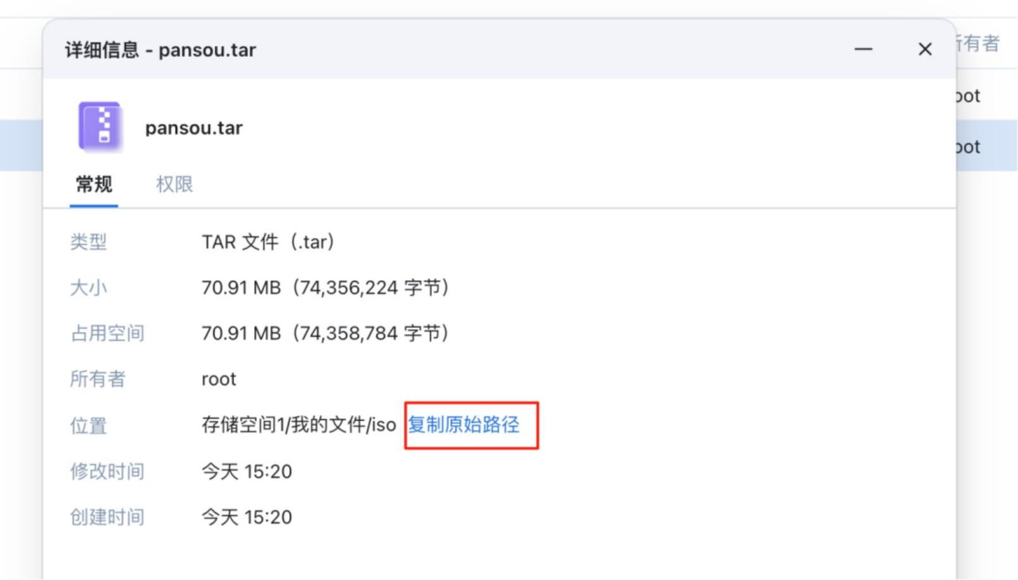Image resolution: width=1018 pixels, height=580 pixels.
Task: Click the 类型 field label
Action: 89,242
